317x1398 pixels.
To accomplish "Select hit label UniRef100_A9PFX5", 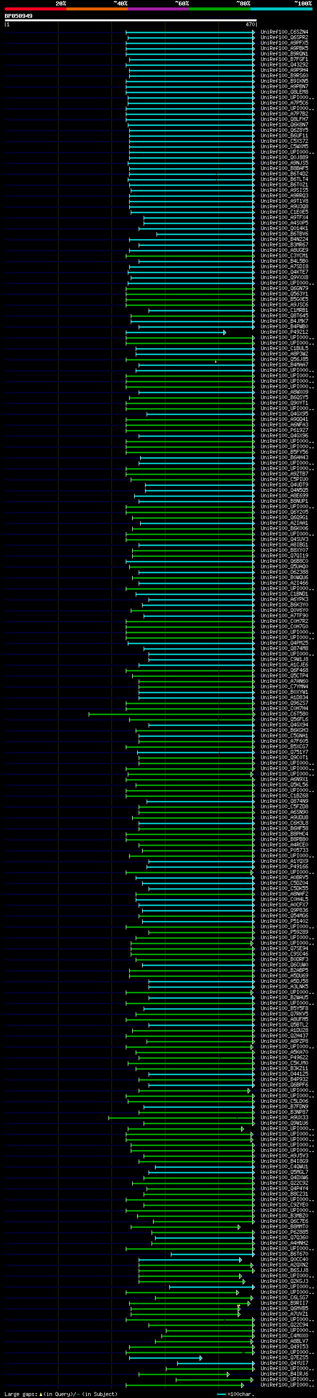I will click(284, 43).
